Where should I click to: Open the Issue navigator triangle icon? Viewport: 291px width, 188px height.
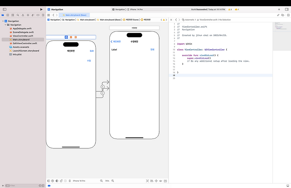[x=23, y=15]
